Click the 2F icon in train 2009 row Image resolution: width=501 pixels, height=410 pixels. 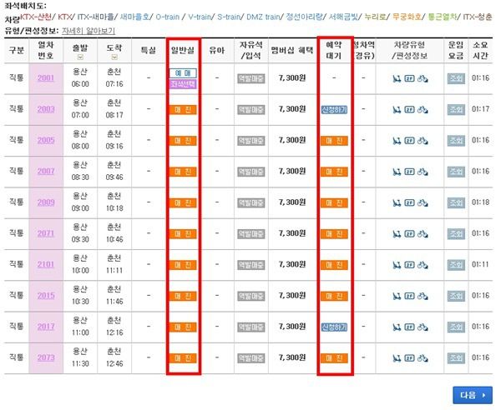click(409, 202)
